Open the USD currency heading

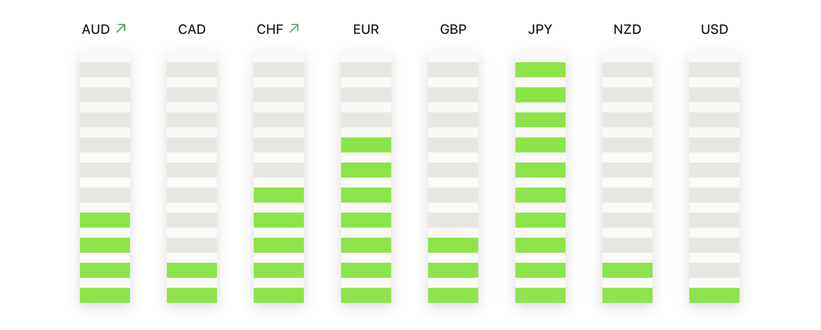(x=714, y=29)
